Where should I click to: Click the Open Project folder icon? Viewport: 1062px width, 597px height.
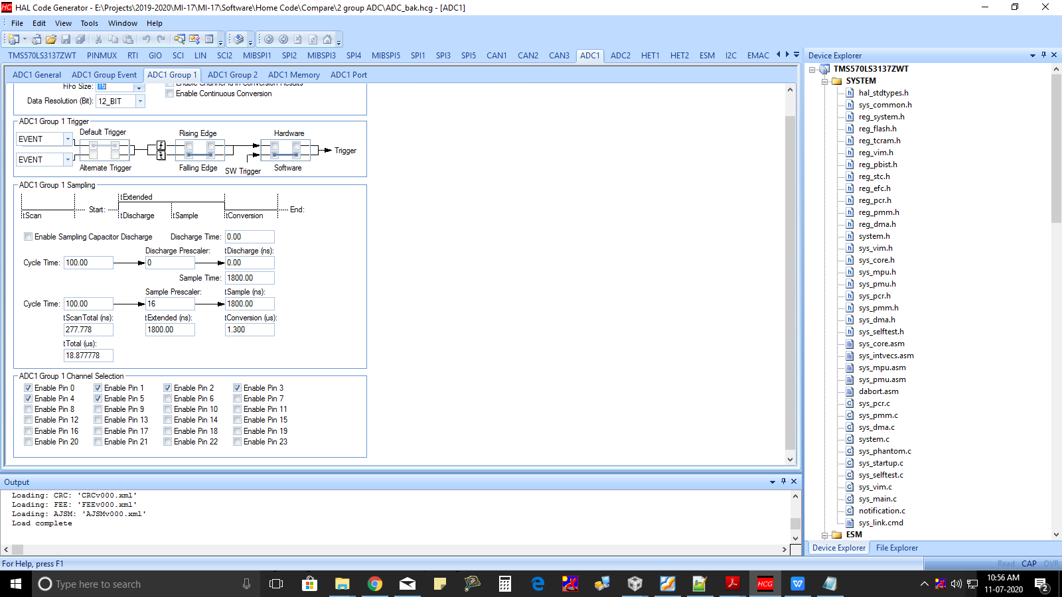(x=50, y=39)
